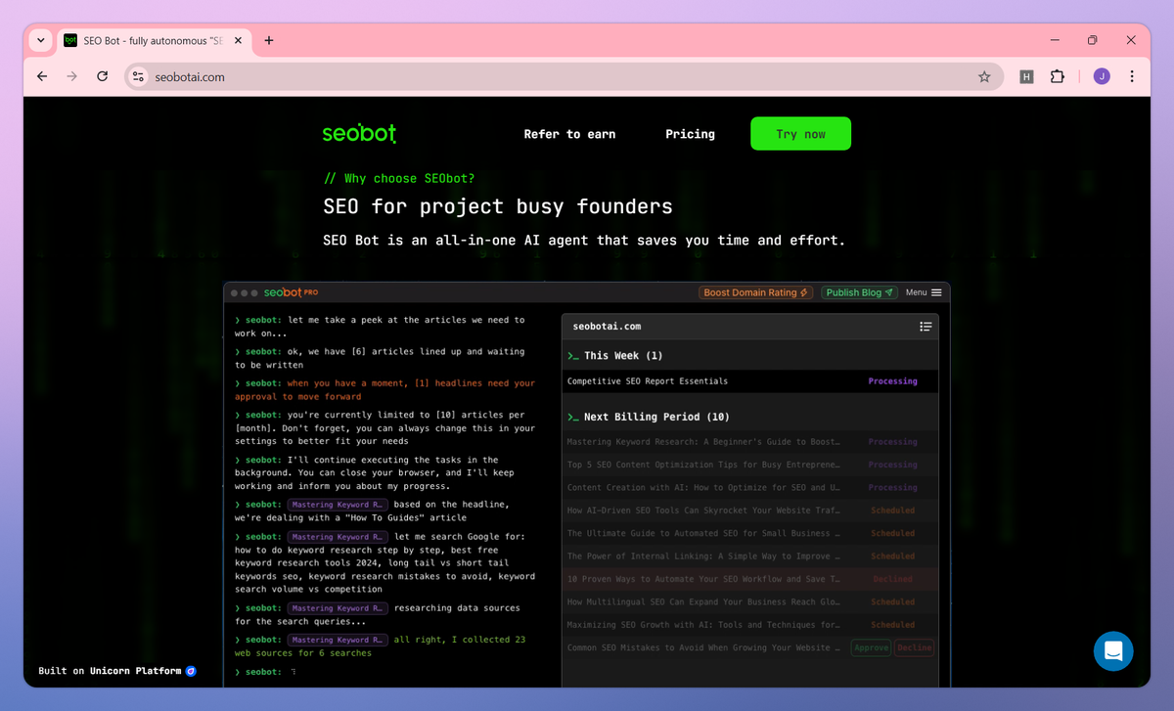This screenshot has width=1174, height=711.
Task: Click the list view icon beside seobotai.com header
Action: coord(926,326)
